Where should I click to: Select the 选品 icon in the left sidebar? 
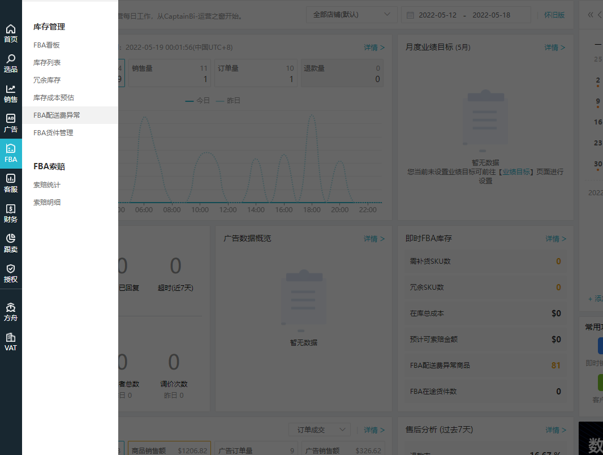11,63
